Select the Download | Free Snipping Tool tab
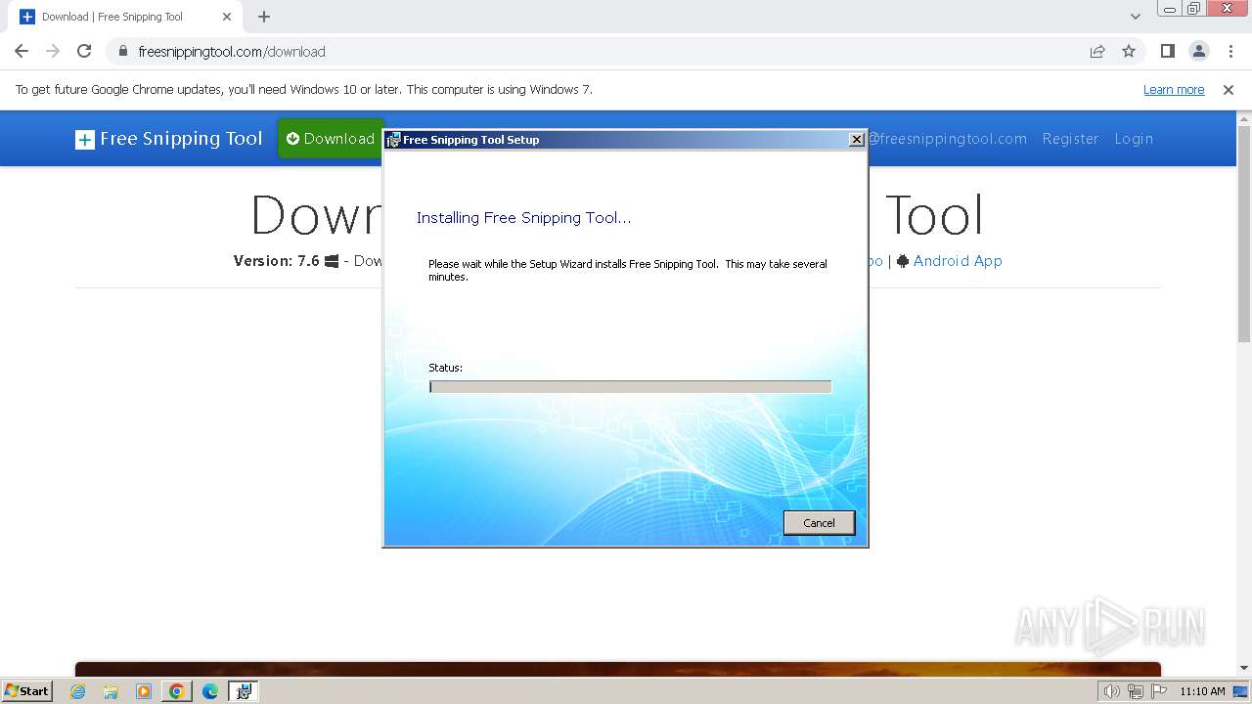This screenshot has width=1252, height=704. click(x=125, y=17)
